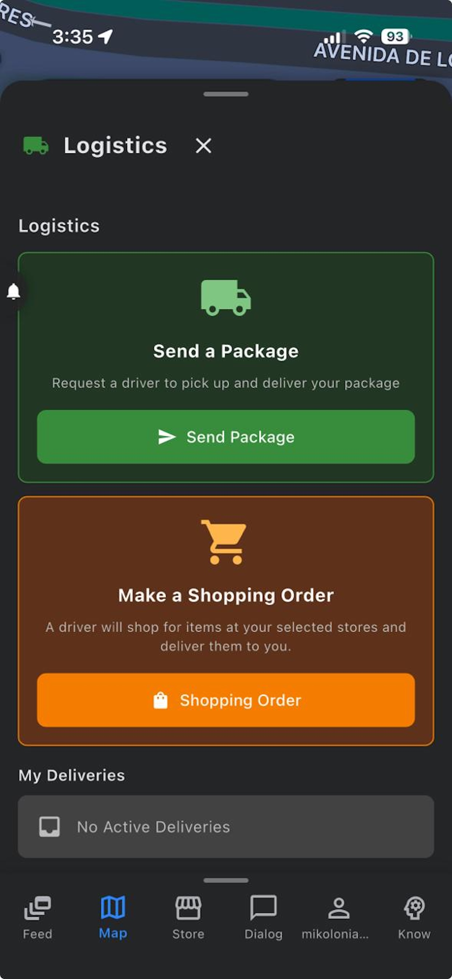Close the Logistics panel with the X
This screenshot has height=979, width=452.
203,146
